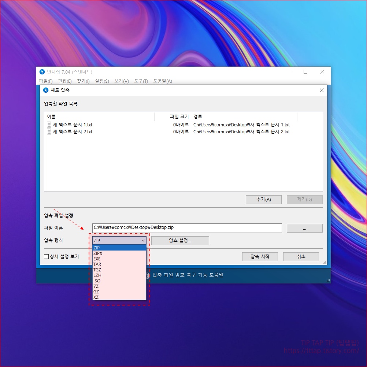Select 7Z from the format list
Viewport: 367px width, 367px height.
119,286
